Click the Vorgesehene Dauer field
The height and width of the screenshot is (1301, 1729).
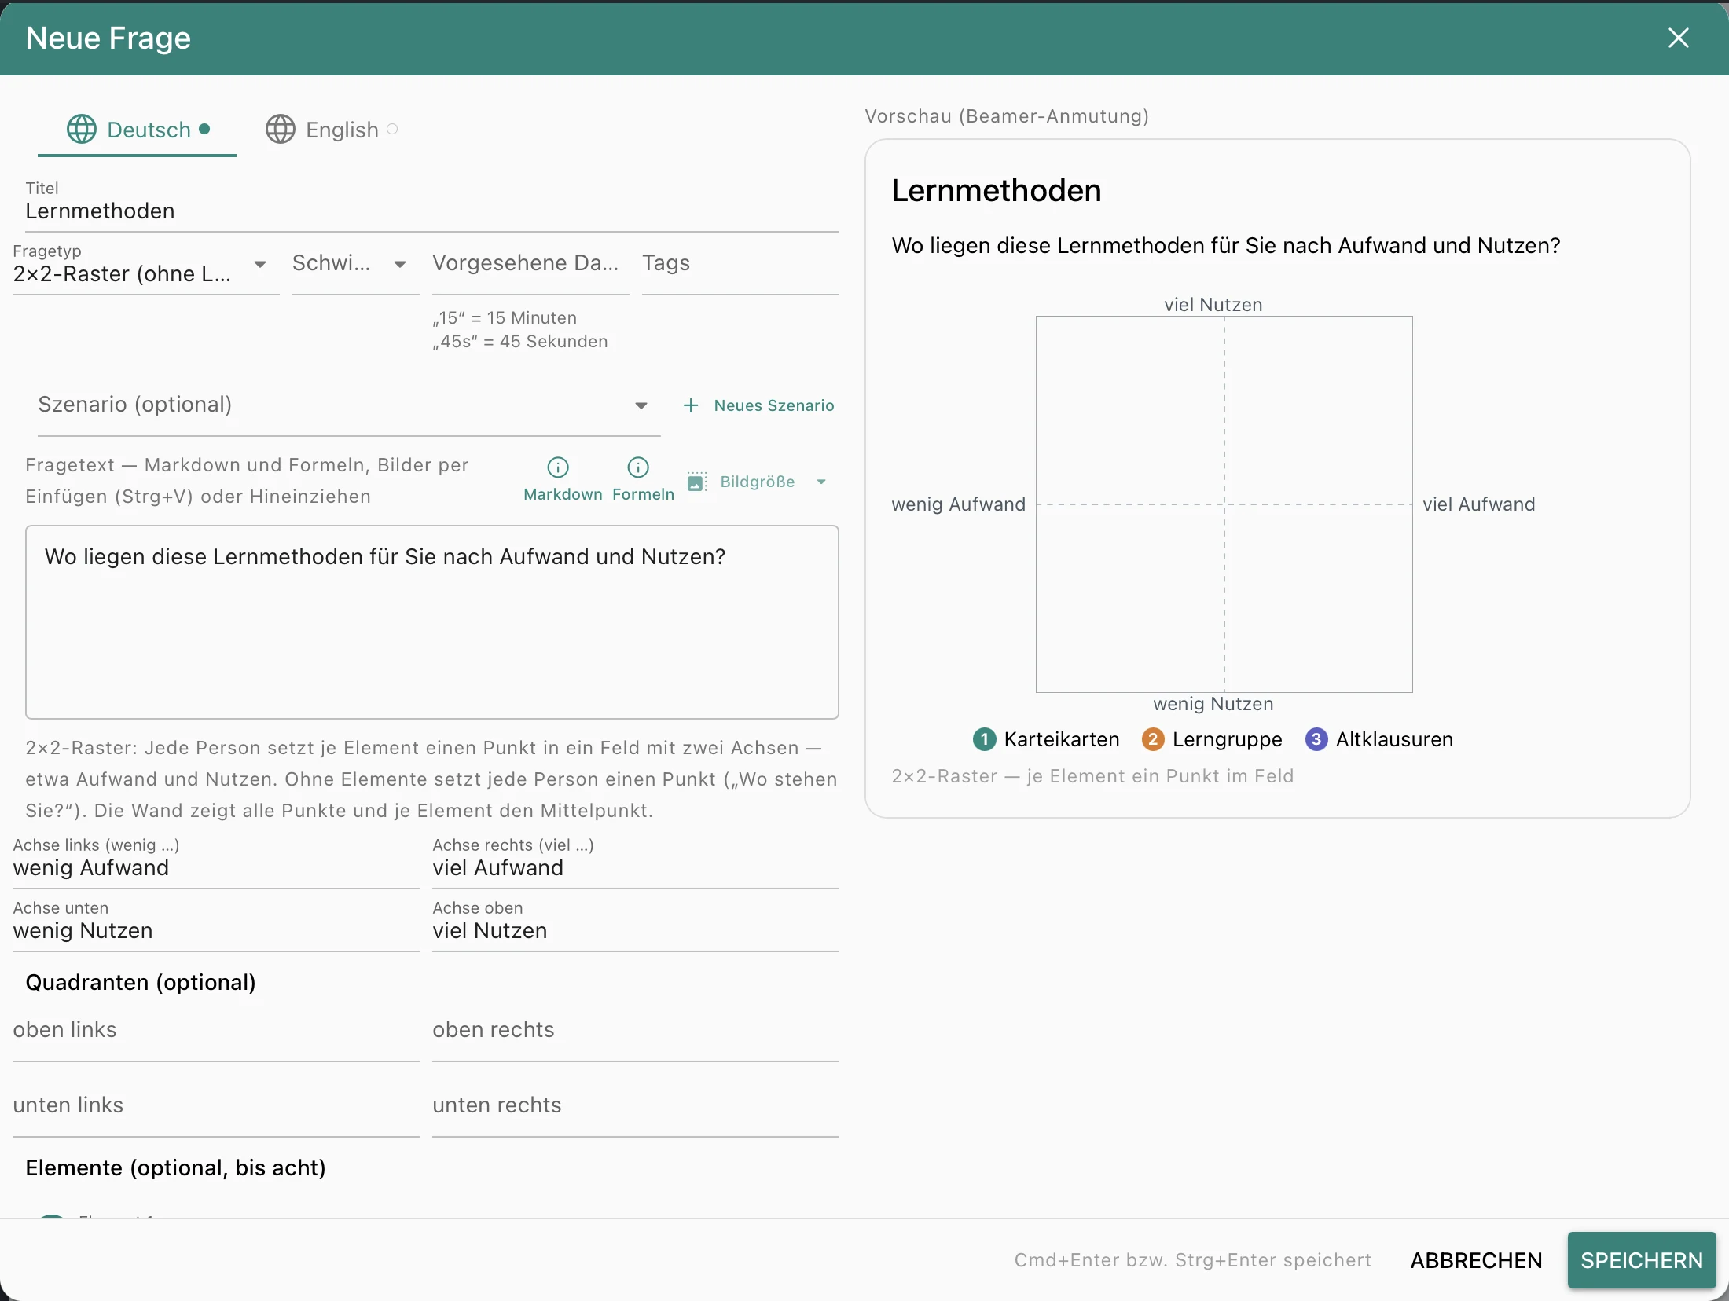[x=530, y=266]
